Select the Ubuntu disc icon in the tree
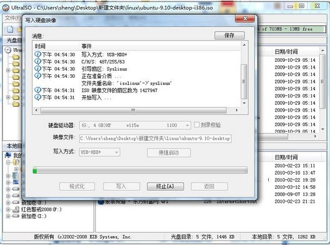 (7, 50)
